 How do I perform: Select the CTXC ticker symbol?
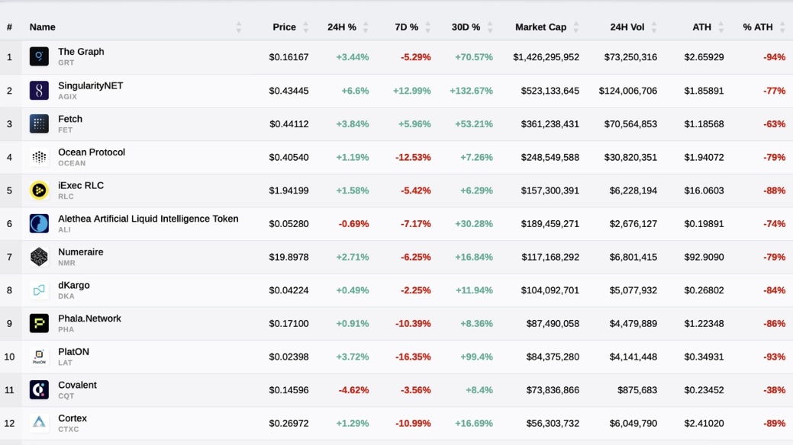(x=68, y=430)
